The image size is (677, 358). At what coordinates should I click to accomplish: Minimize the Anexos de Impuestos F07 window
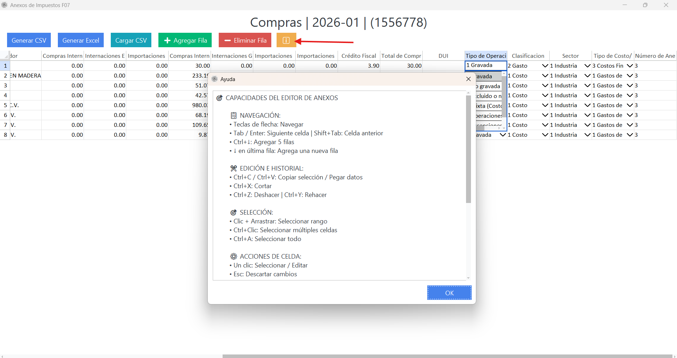[625, 5]
